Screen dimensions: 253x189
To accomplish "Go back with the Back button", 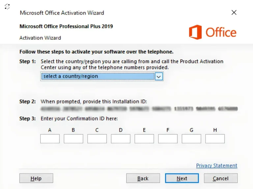I will (143, 178).
